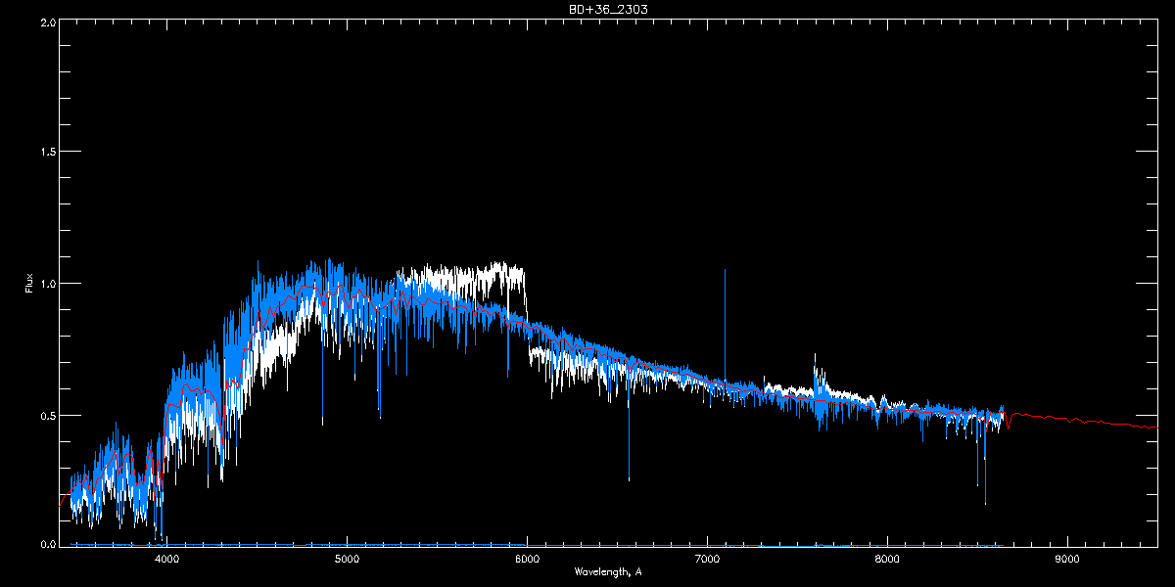Click the 1.0 flux tick label

click(x=48, y=284)
